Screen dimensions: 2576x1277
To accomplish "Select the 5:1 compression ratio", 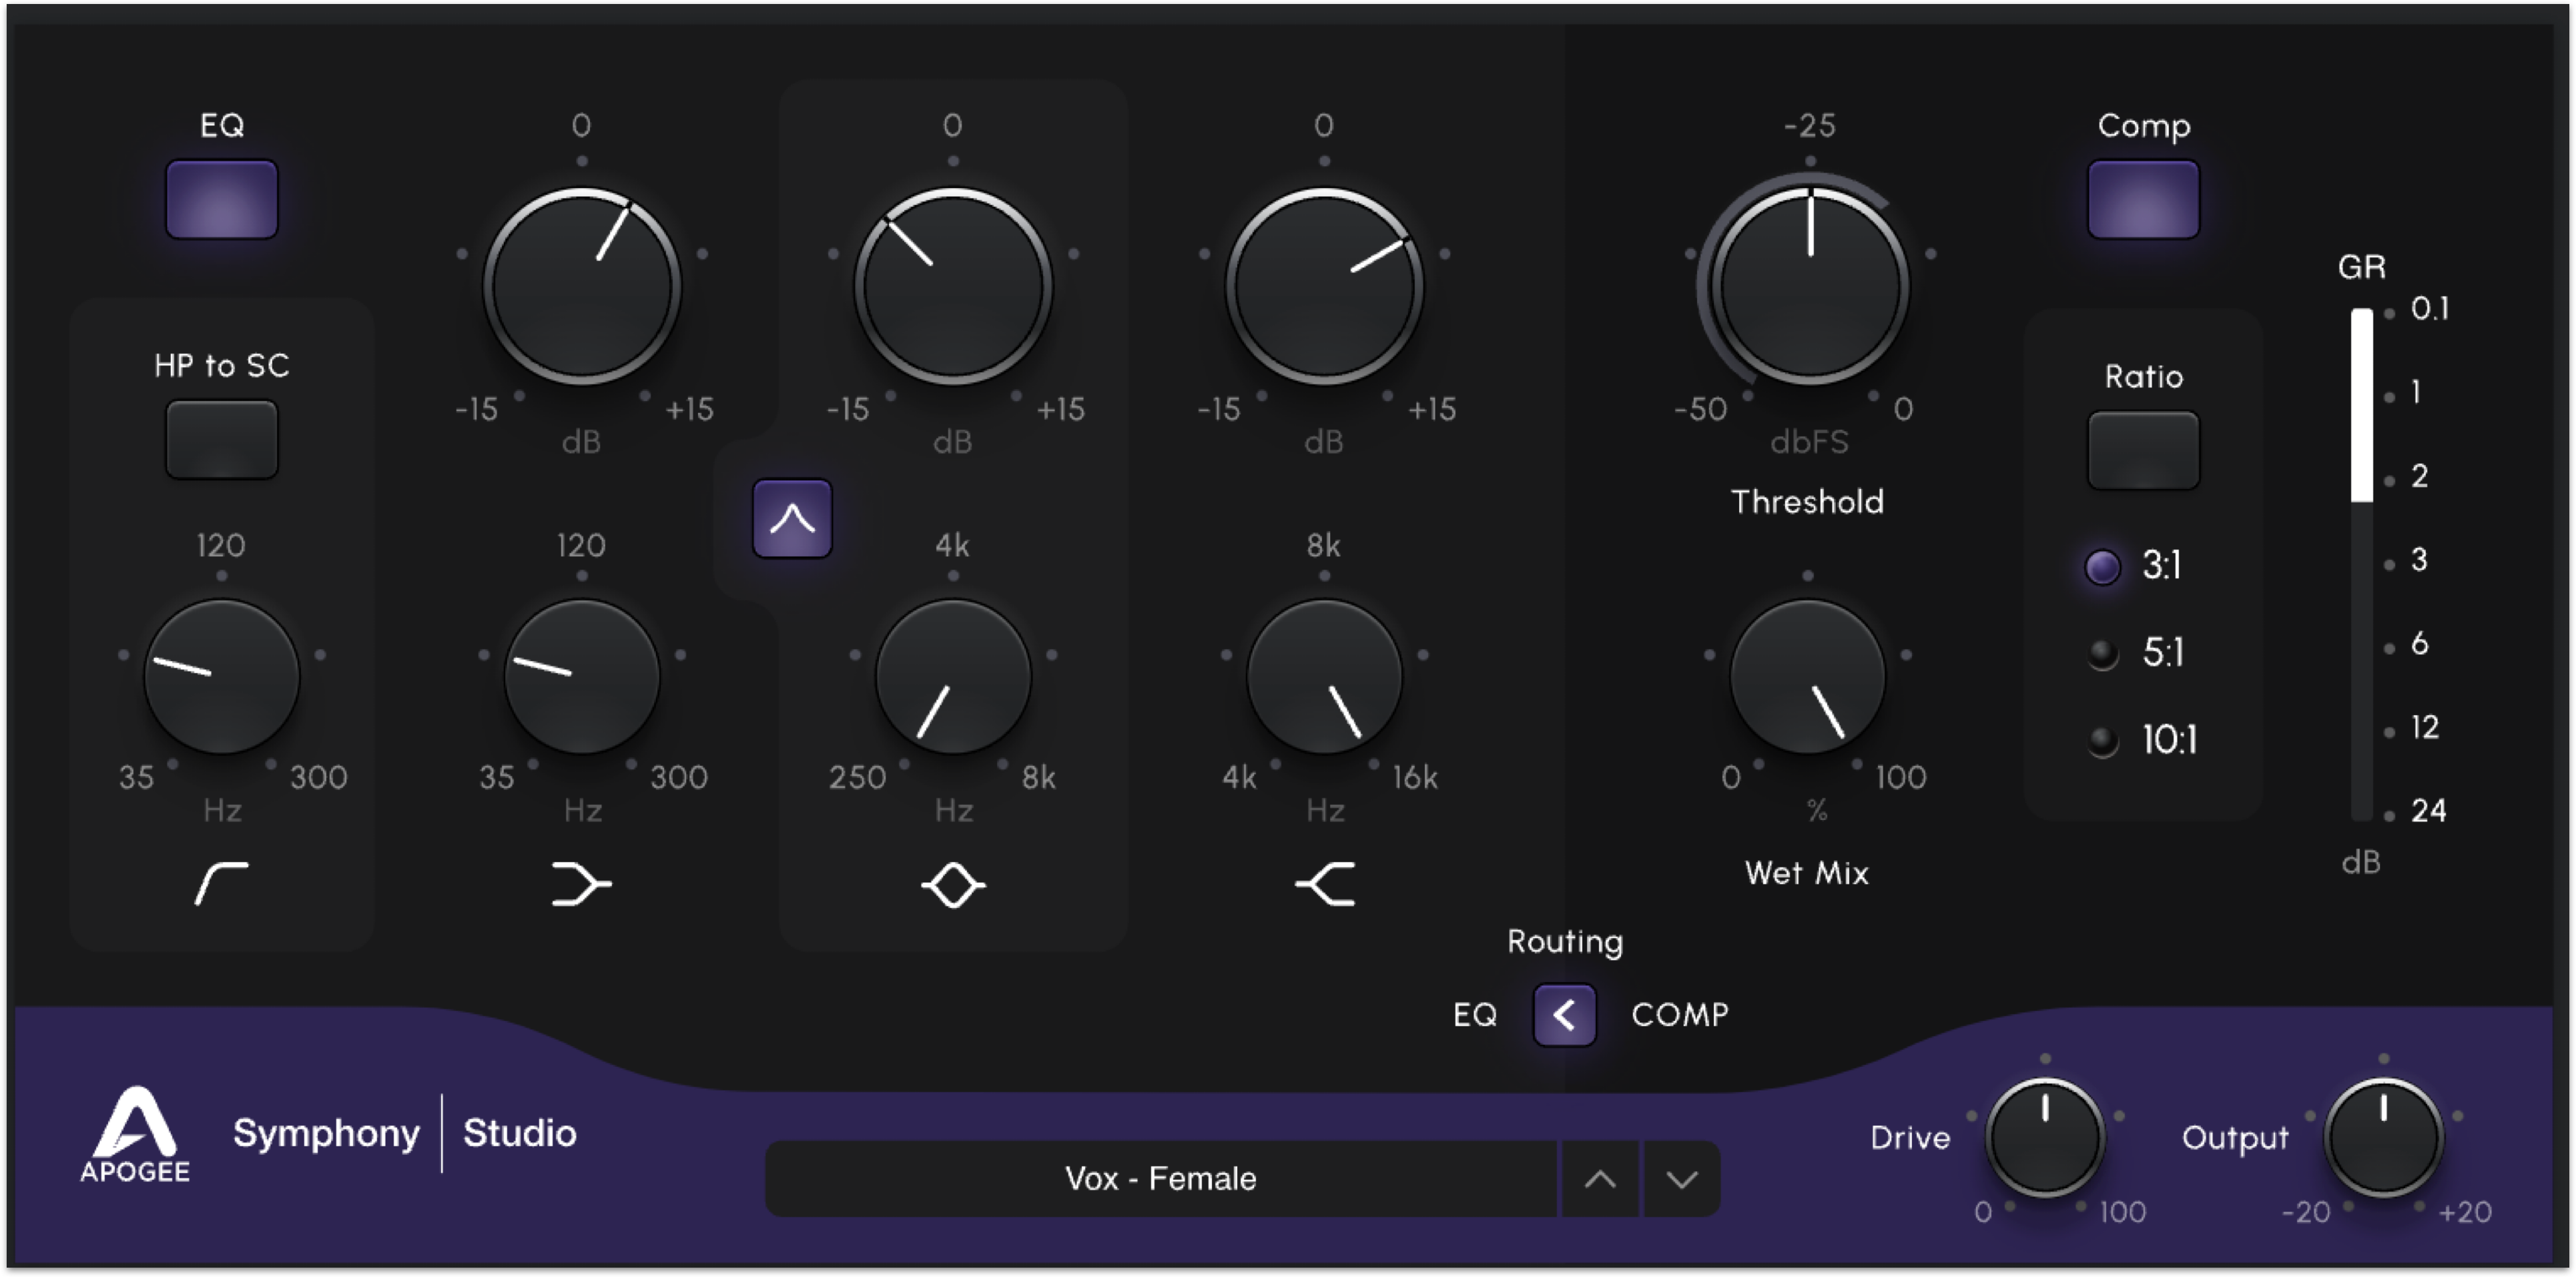I will [x=2135, y=653].
